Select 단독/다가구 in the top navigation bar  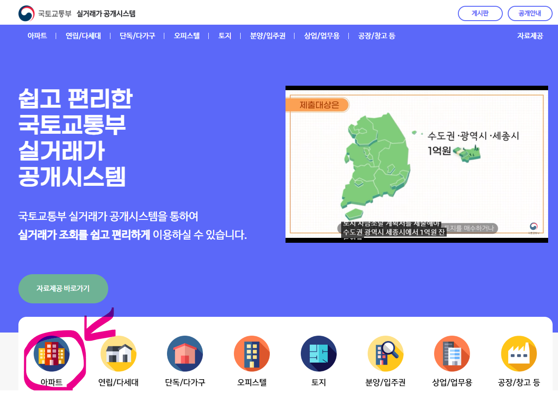[137, 36]
